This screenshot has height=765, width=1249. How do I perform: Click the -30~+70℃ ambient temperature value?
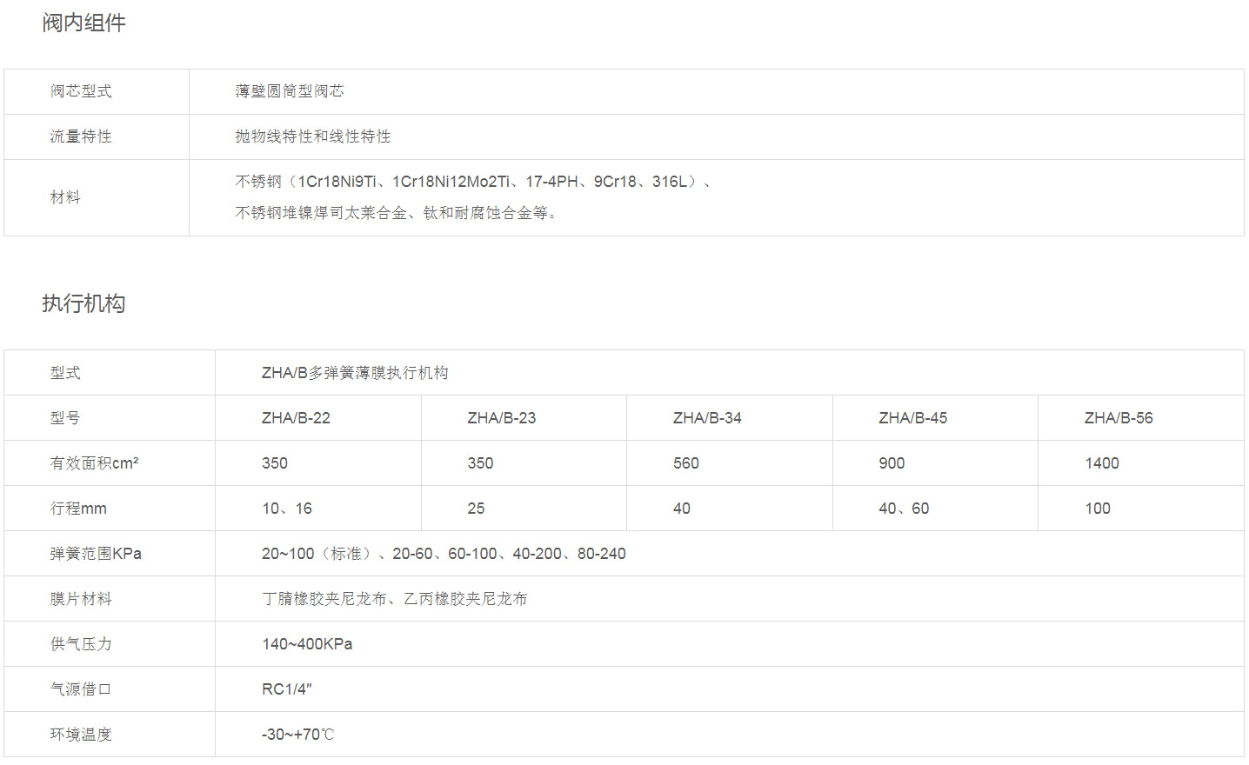pyautogui.click(x=297, y=735)
